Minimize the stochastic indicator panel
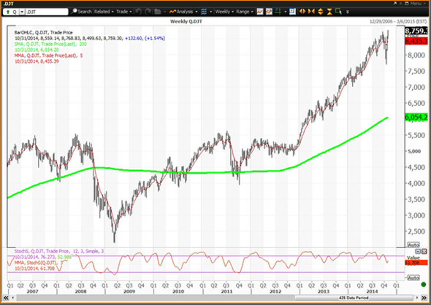This screenshot has height=305, width=431. point(418,251)
